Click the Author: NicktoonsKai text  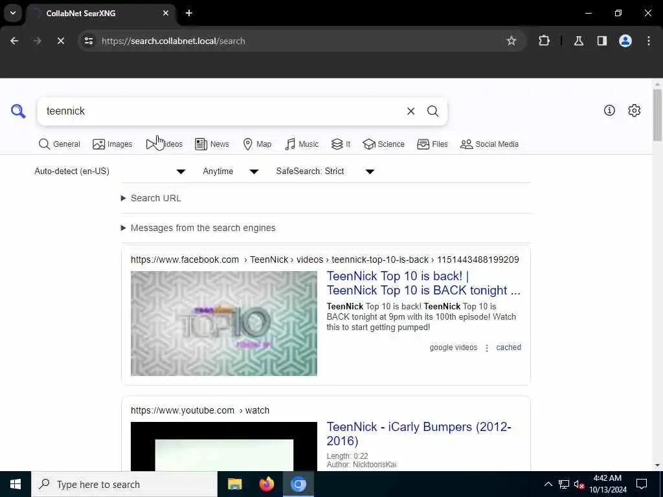[361, 465]
